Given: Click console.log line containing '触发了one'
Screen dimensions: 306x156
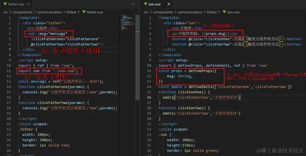Looking at the screenshot, I should pos(70,92).
